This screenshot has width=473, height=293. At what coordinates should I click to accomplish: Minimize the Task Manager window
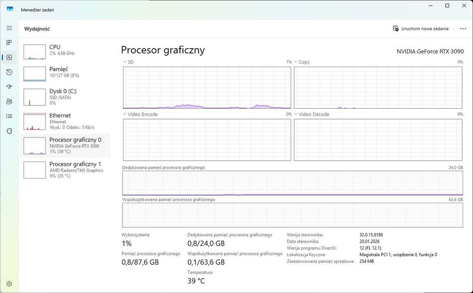430,5
